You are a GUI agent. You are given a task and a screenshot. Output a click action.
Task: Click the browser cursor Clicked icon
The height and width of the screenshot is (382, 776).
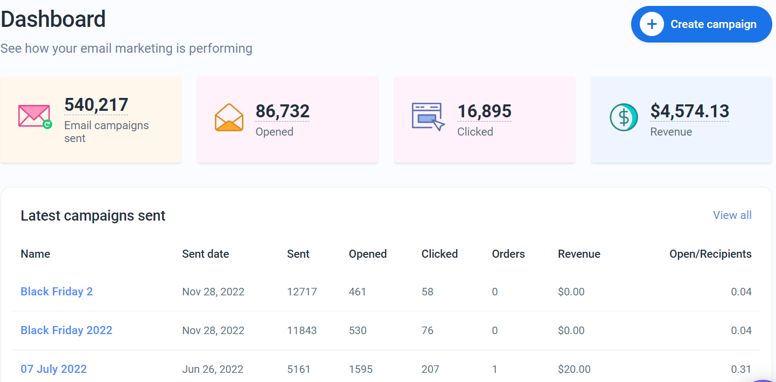click(428, 117)
